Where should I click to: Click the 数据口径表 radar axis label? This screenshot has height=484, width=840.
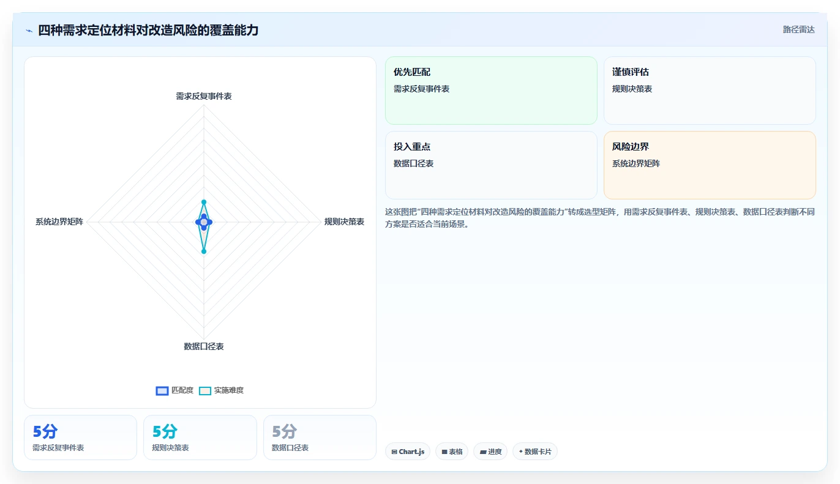pos(204,346)
